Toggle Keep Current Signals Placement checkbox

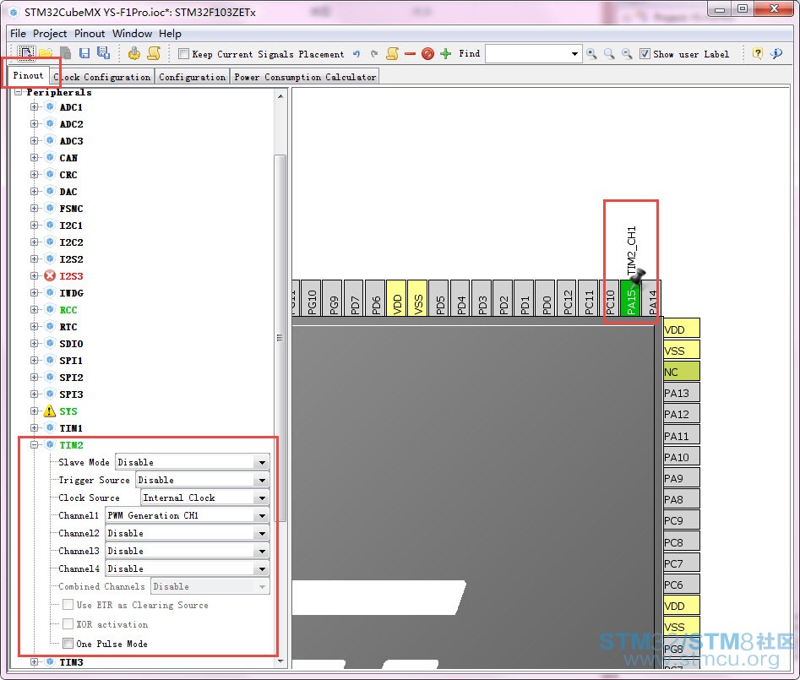point(183,53)
